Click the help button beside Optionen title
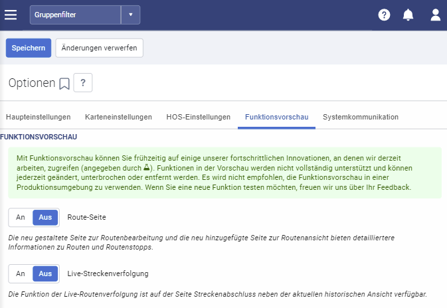This screenshot has height=308, width=447. [x=83, y=82]
